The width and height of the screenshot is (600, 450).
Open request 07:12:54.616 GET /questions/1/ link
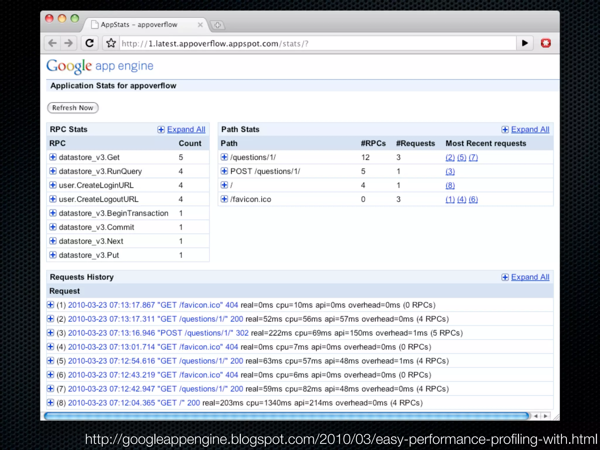click(x=156, y=361)
